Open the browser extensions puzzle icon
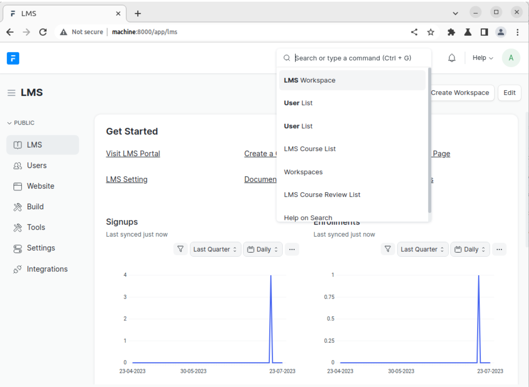Viewport: 529px width, 387px height. (451, 32)
